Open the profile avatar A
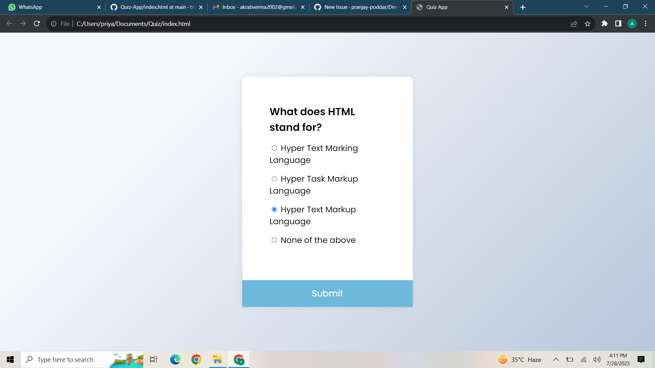 pyautogui.click(x=632, y=24)
